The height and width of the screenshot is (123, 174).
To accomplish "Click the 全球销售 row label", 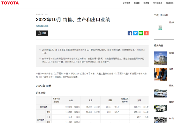I will [x=44, y=107].
